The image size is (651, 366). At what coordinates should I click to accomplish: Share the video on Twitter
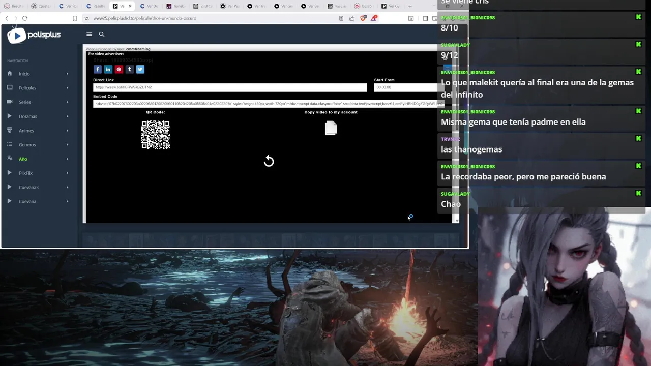(x=140, y=69)
